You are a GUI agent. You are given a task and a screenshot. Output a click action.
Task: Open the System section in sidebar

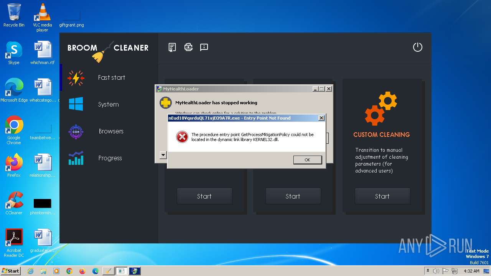108,104
